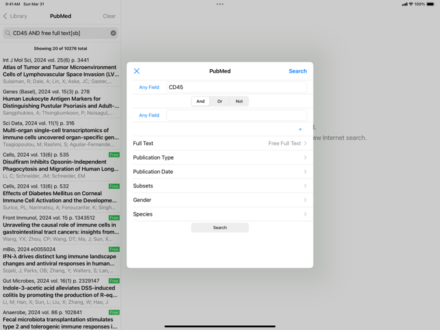Select the And operator
440x330 pixels.
click(x=200, y=101)
